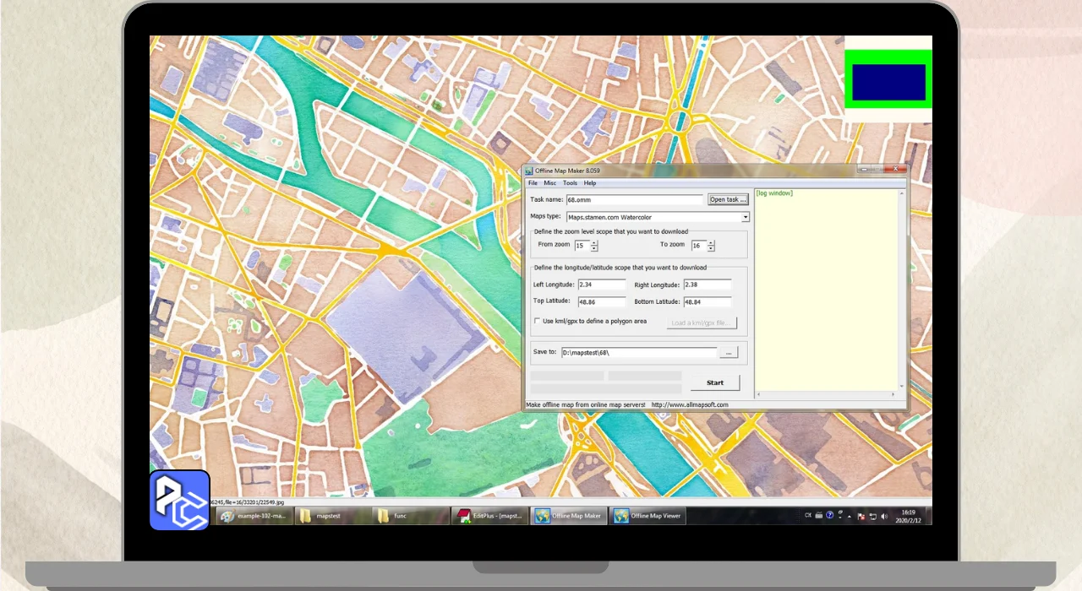This screenshot has height=591, width=1082.
Task: Click the Left Longitude input field
Action: [x=602, y=285]
